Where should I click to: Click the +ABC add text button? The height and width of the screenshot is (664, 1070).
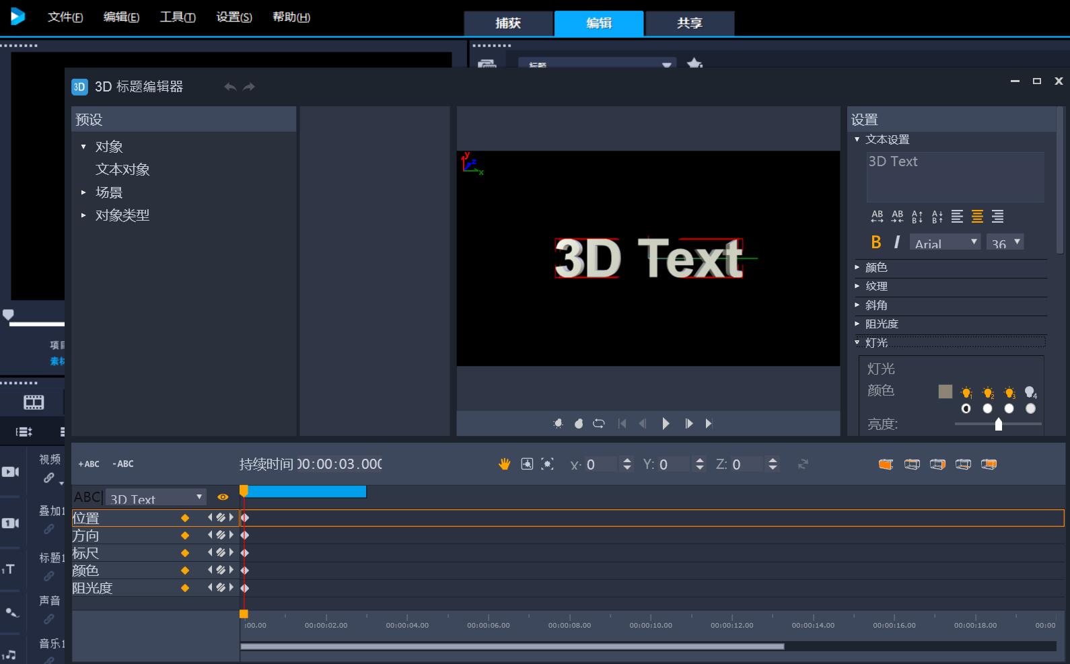tap(89, 464)
